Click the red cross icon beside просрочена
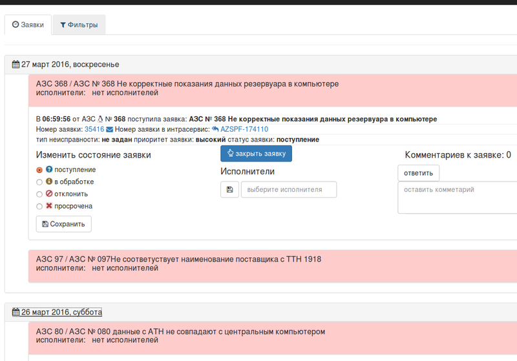This screenshot has width=517, height=361. (x=48, y=206)
